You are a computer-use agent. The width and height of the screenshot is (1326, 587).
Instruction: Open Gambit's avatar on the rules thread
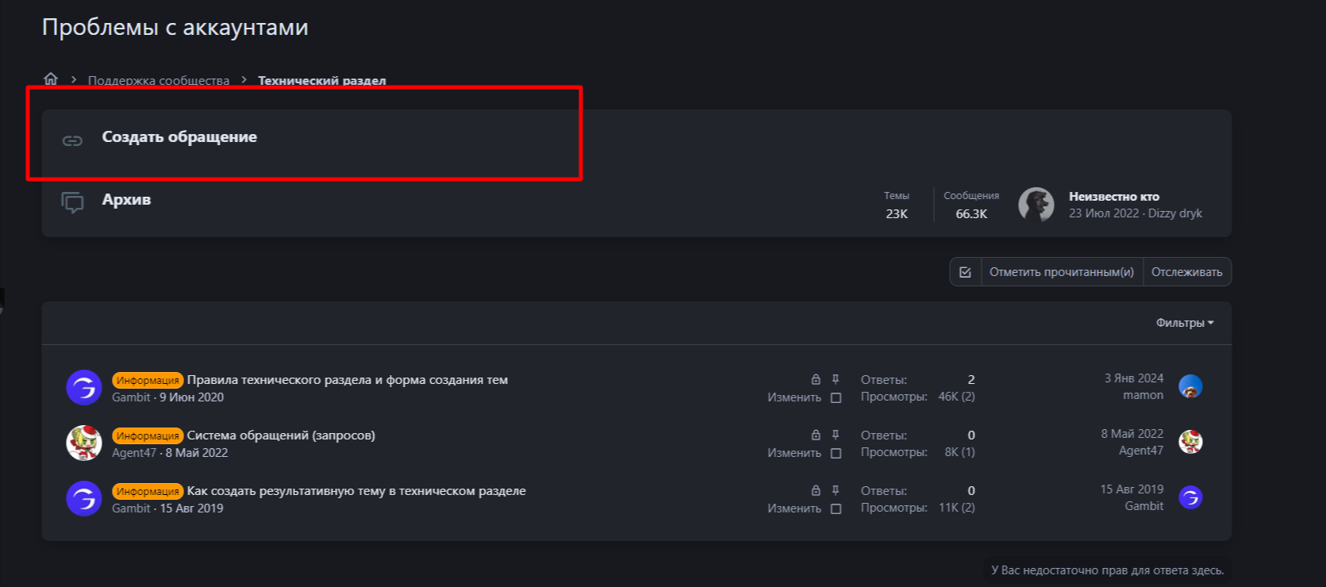pos(84,388)
